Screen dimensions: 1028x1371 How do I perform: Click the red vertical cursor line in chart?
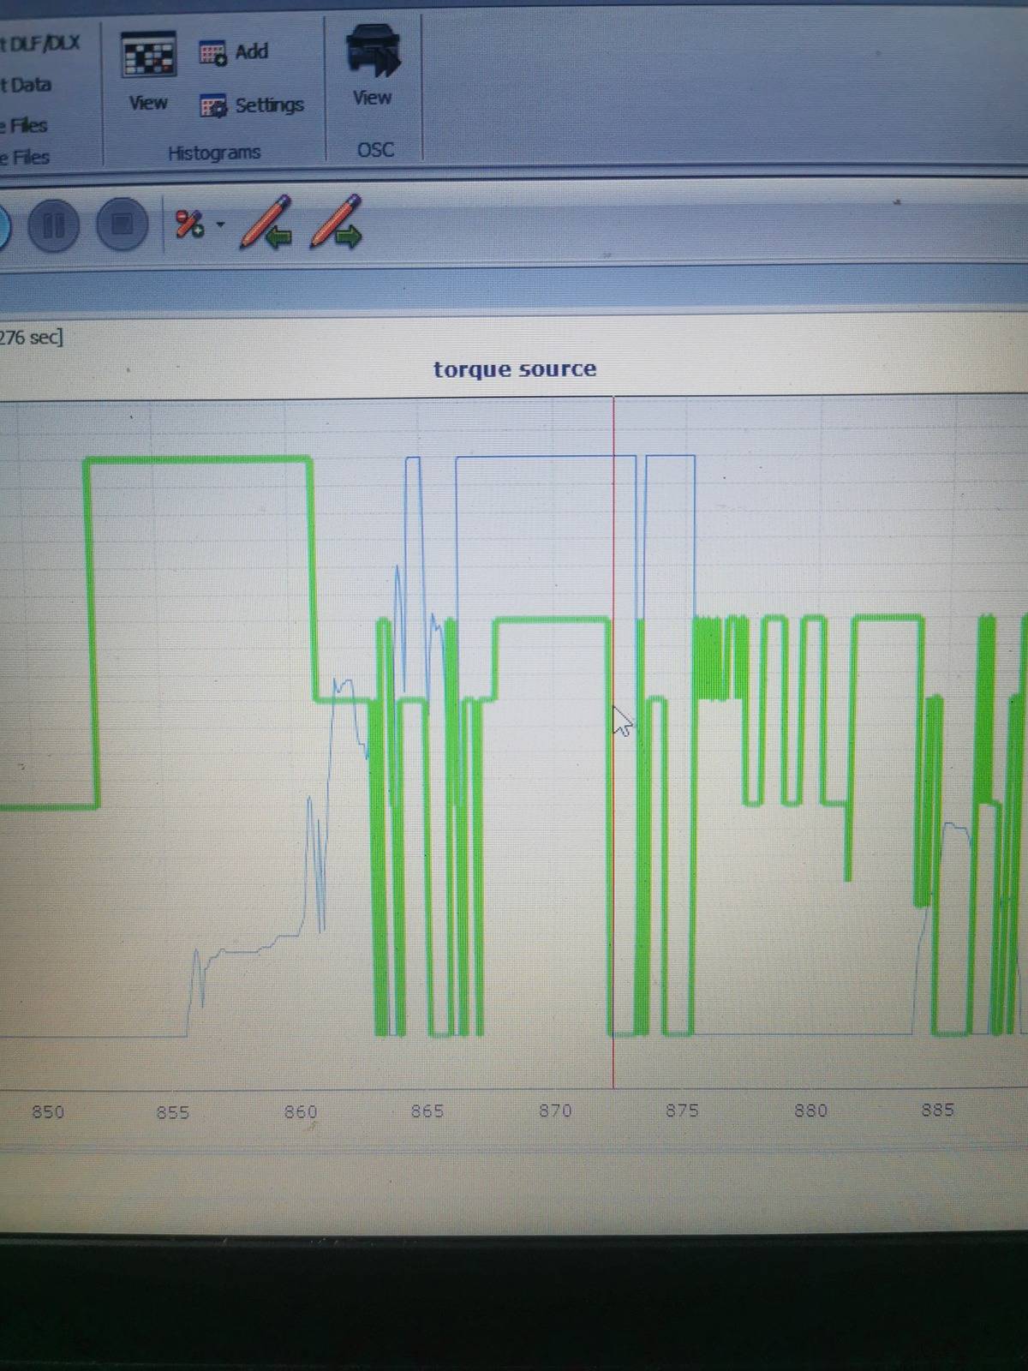coord(613,742)
